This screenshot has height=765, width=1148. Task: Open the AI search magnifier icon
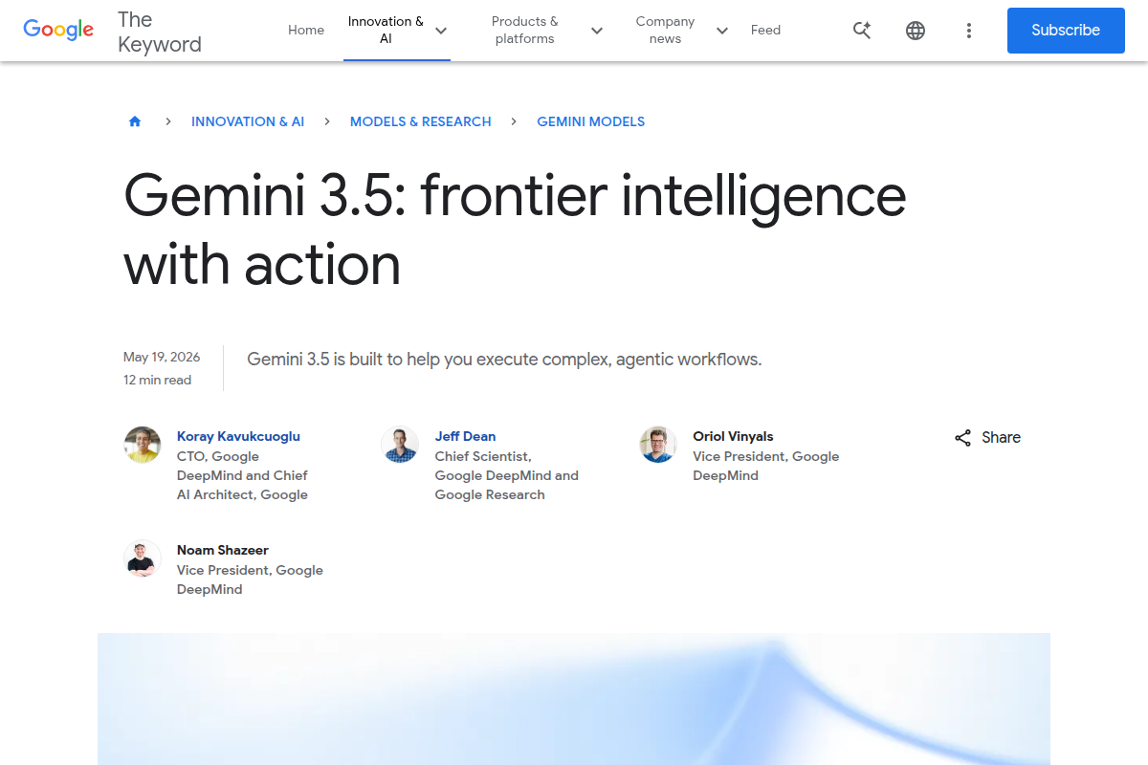(862, 31)
